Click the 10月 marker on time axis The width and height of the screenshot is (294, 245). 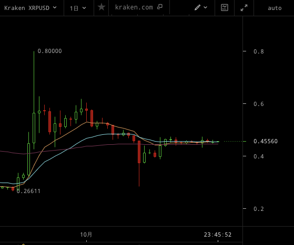coord(86,235)
